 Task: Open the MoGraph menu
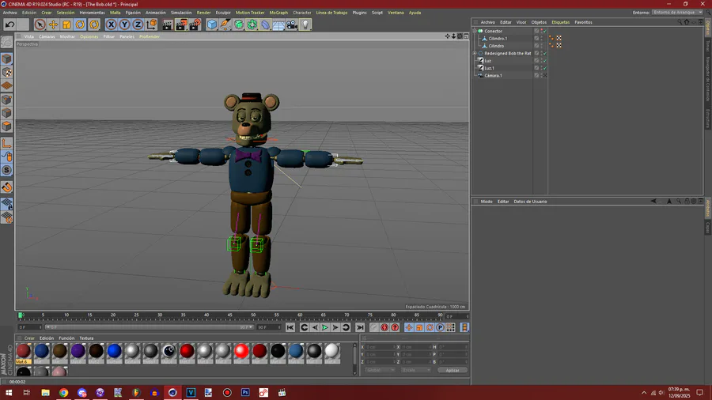point(278,13)
